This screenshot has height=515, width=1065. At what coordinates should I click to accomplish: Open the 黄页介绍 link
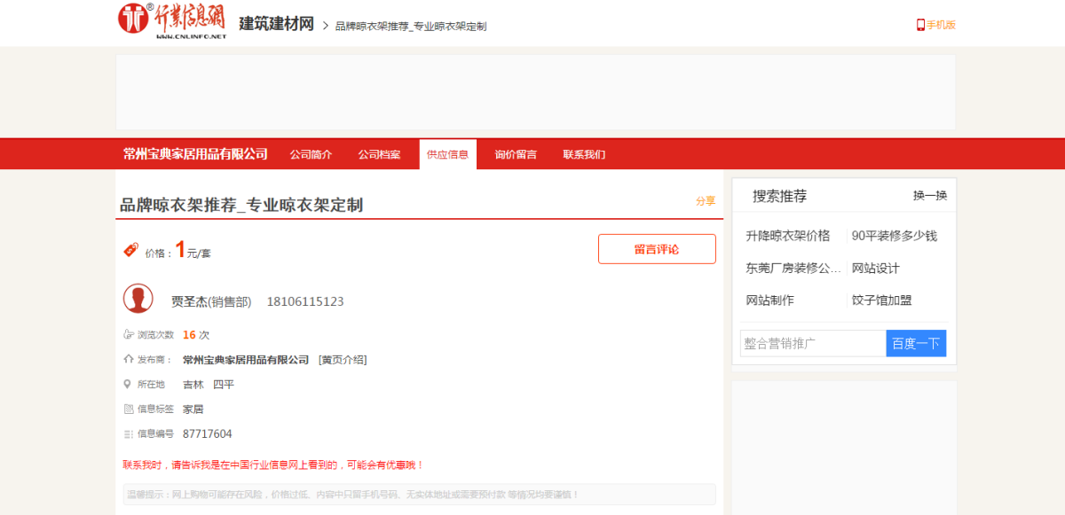[341, 359]
